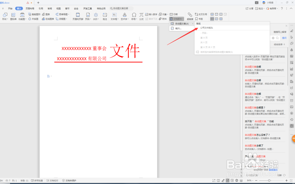The image size is (295, 184).
Task: Insert a 图表 chart
Action: pyautogui.click(x=46, y=14)
